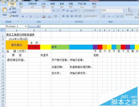
Task: Toggle Underline formatting
Action: pos(31,16)
